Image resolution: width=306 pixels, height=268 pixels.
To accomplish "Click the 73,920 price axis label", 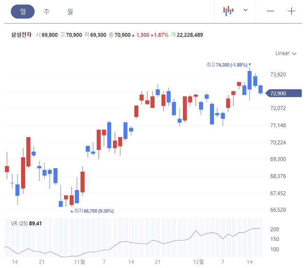I will pyautogui.click(x=278, y=75).
